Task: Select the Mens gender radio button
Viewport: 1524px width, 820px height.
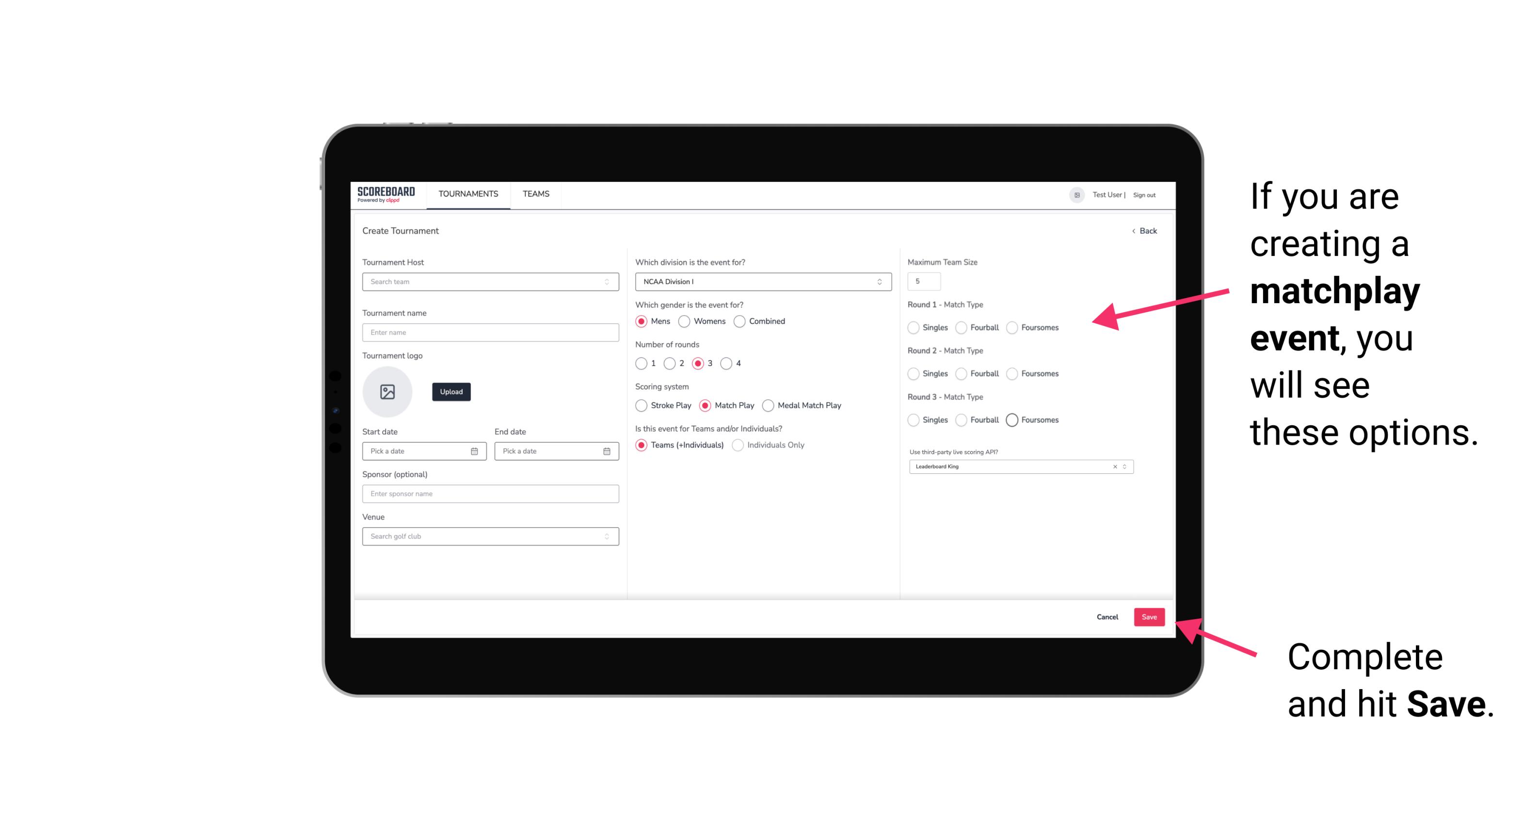Action: pos(641,321)
